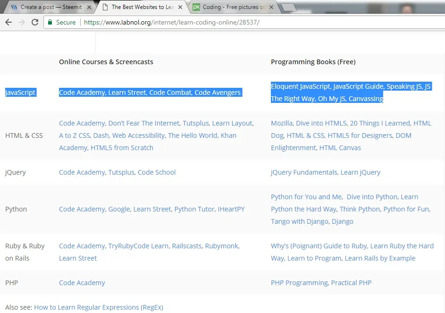The height and width of the screenshot is (313, 445).
Task: Open Learn to Program link
Action: pos(314,258)
